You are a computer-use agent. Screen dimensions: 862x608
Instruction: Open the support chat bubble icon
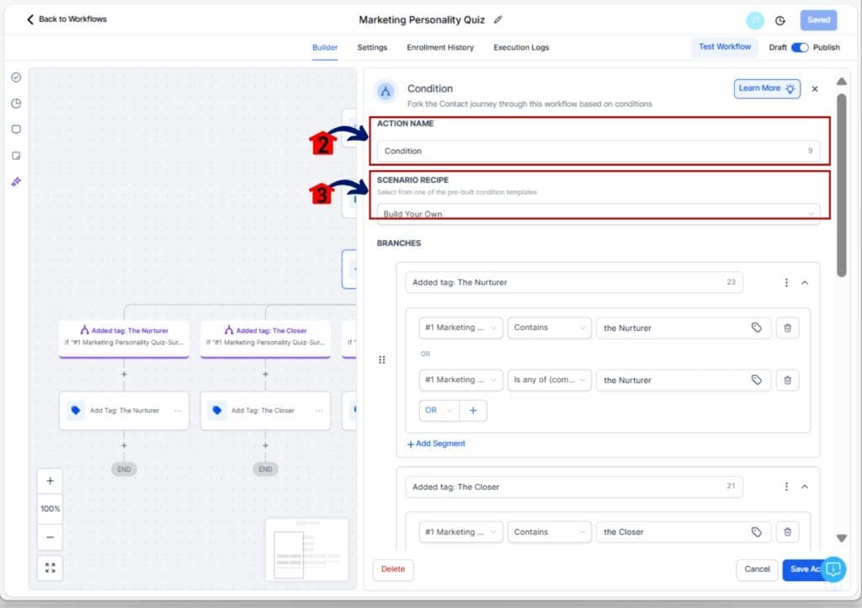[833, 569]
